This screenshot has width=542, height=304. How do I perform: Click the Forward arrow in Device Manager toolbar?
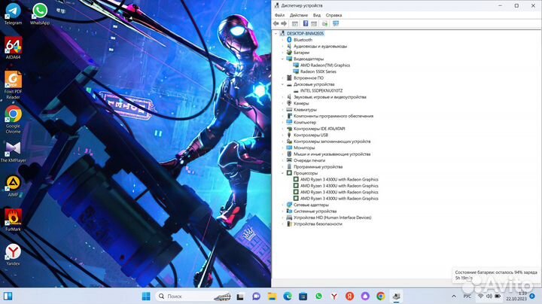point(284,23)
